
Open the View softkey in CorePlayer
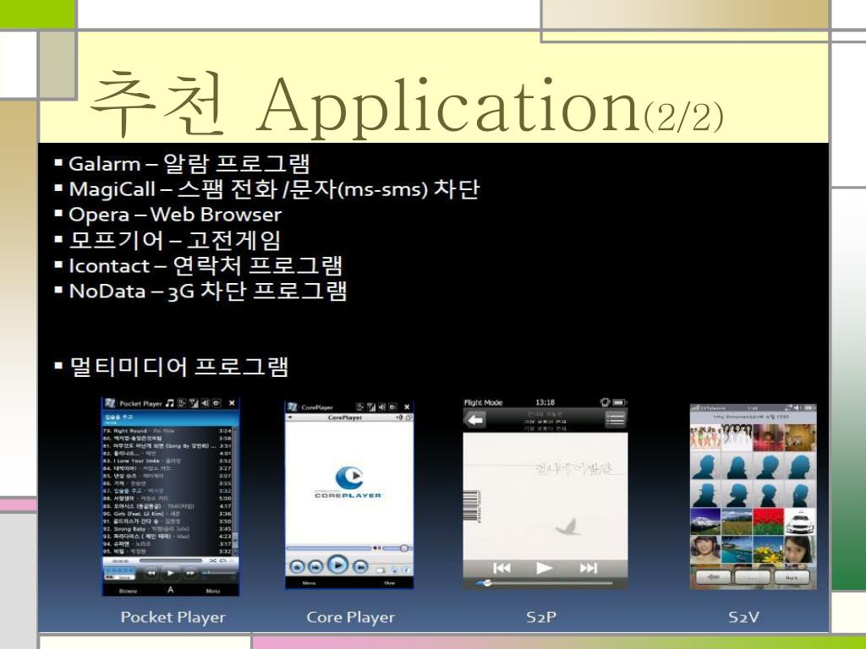tap(389, 583)
